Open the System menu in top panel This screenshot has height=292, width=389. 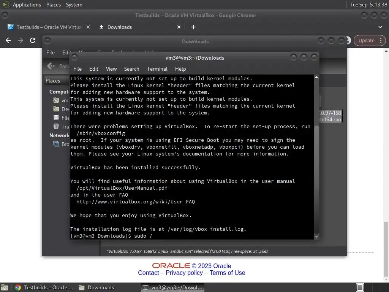tap(74, 5)
